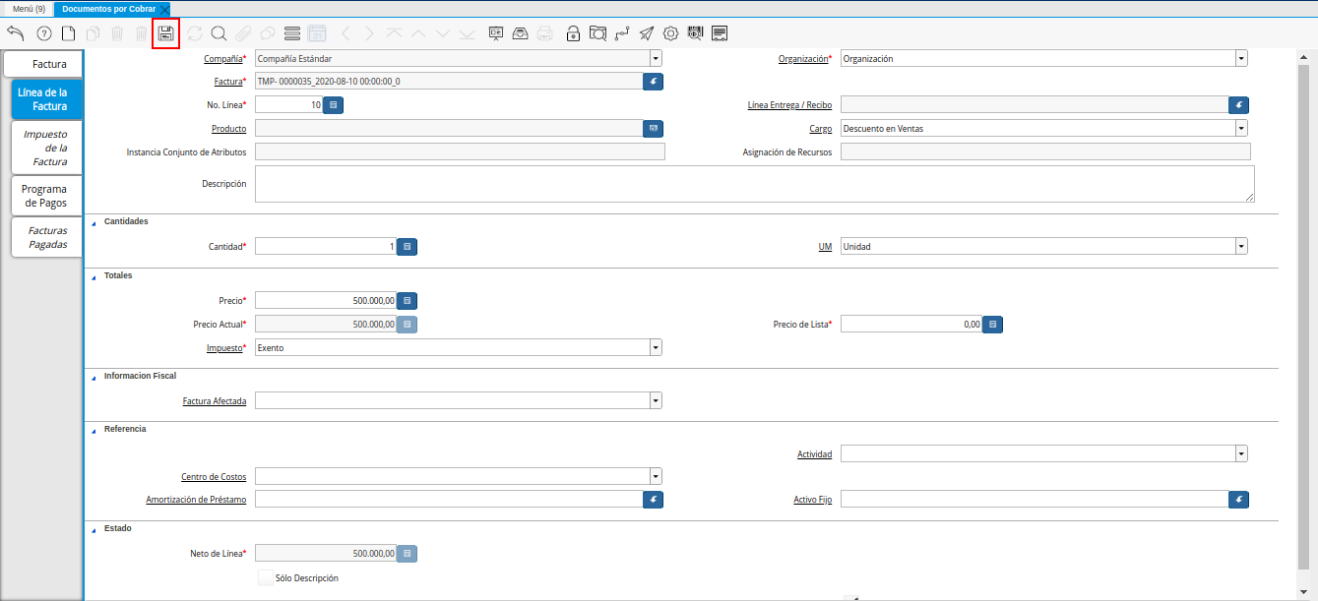Create a new record with the blank page icon
The width and height of the screenshot is (1318, 601).
(x=69, y=33)
